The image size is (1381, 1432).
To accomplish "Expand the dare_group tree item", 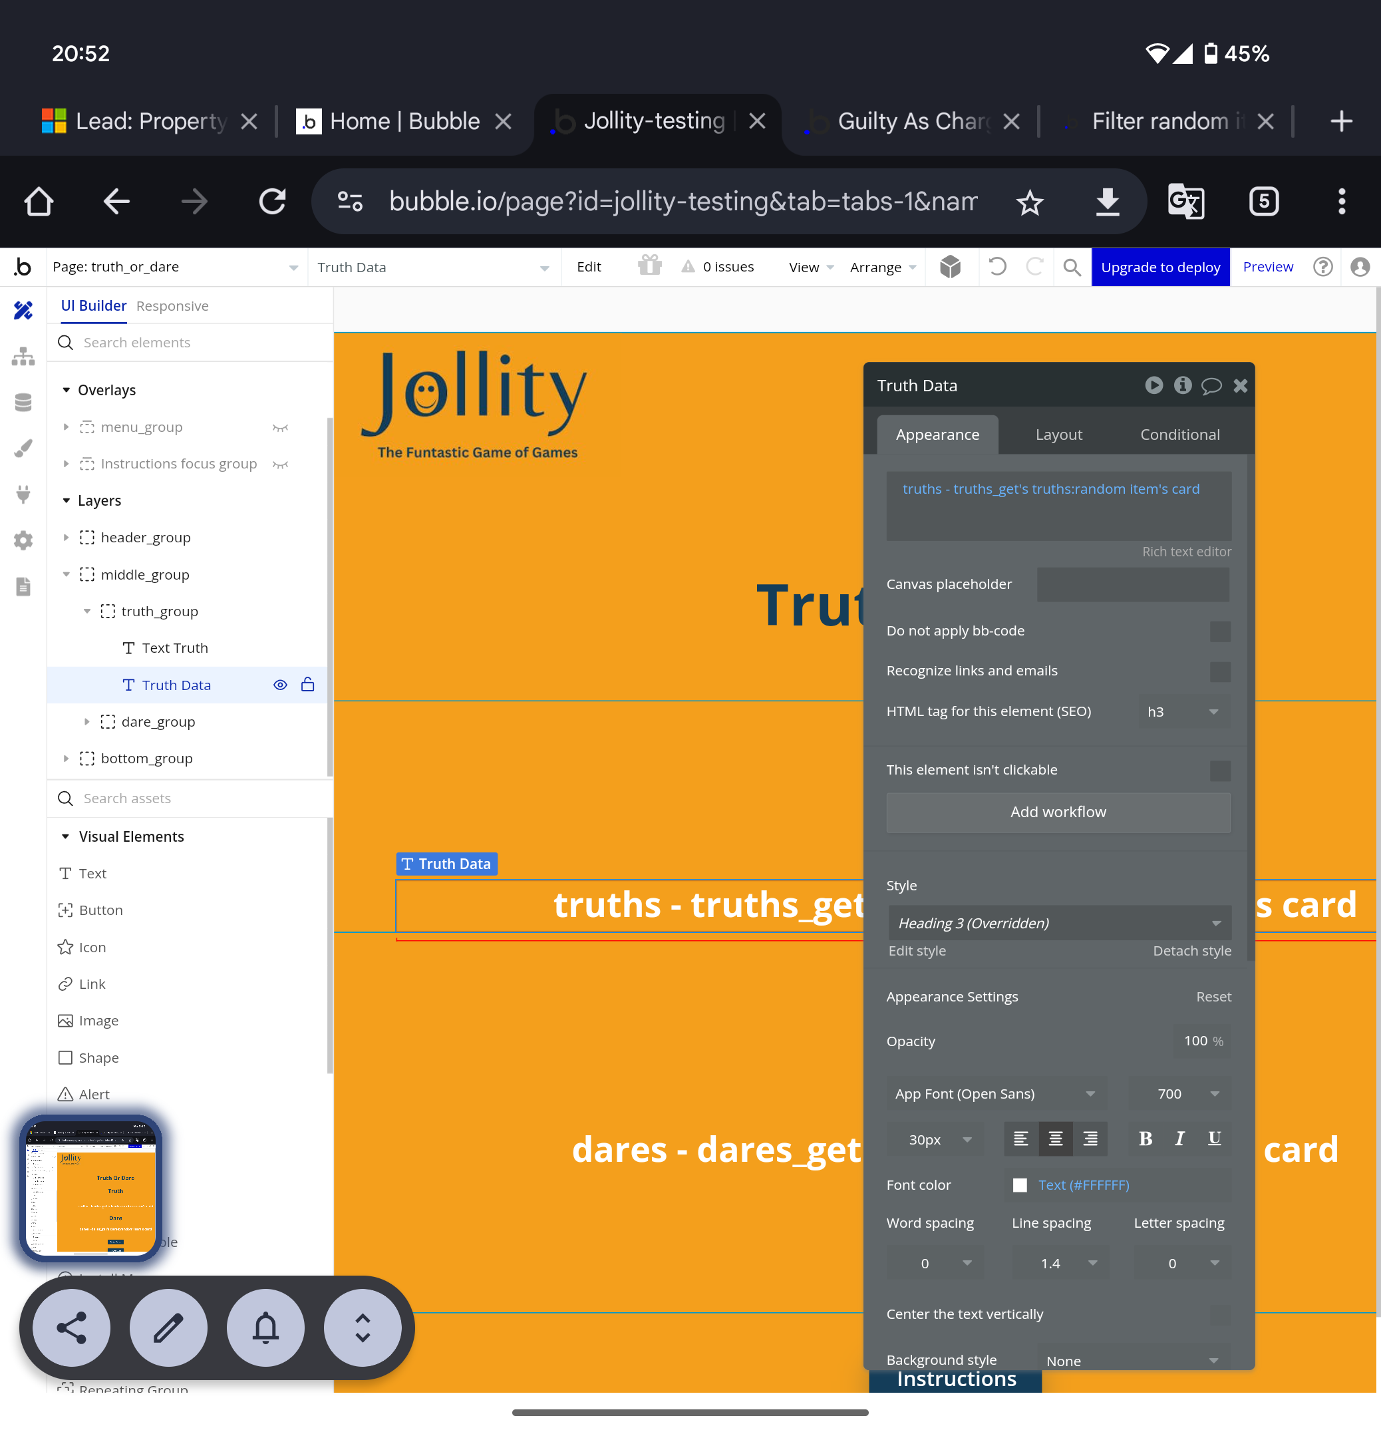I will (87, 722).
